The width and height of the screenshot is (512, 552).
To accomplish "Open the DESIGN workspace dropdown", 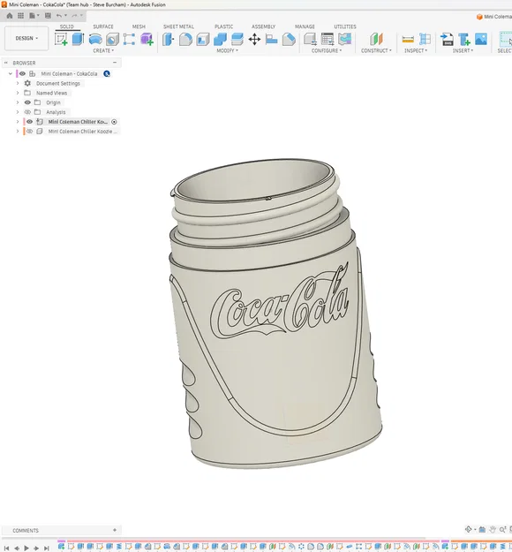I will pos(26,38).
